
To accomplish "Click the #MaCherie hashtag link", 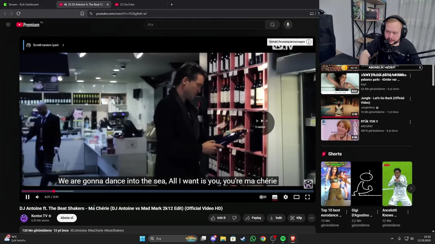I will [x=95, y=230].
